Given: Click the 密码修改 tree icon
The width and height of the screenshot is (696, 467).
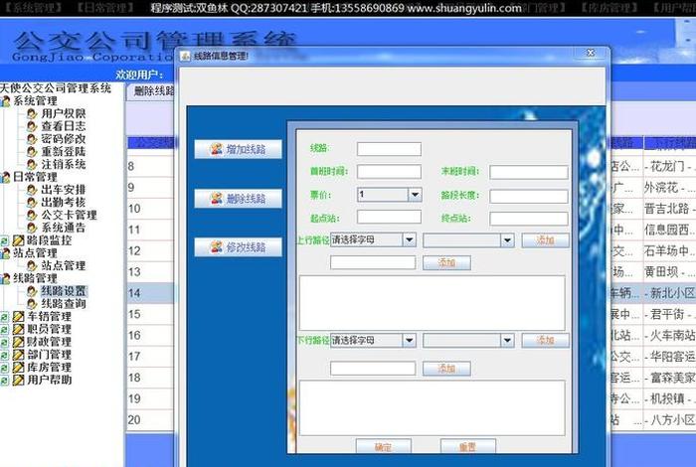Looking at the screenshot, I should 32,139.
